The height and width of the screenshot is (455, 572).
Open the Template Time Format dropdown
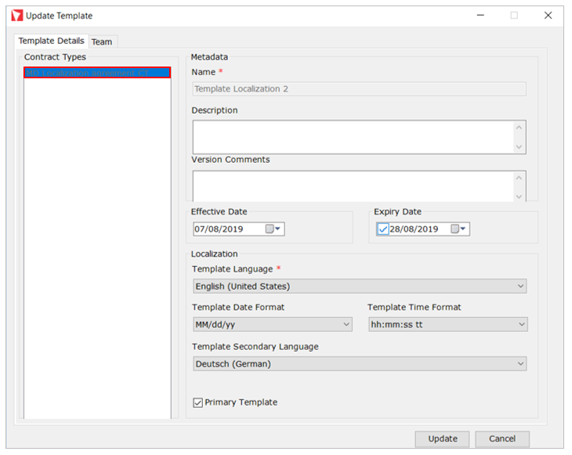click(x=447, y=324)
